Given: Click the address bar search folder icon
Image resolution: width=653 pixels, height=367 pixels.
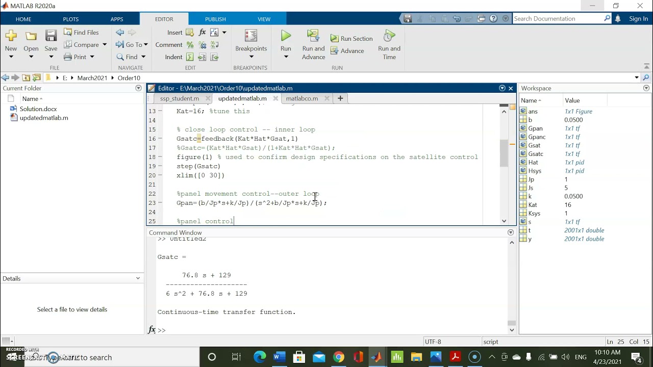Looking at the screenshot, I should click(646, 78).
